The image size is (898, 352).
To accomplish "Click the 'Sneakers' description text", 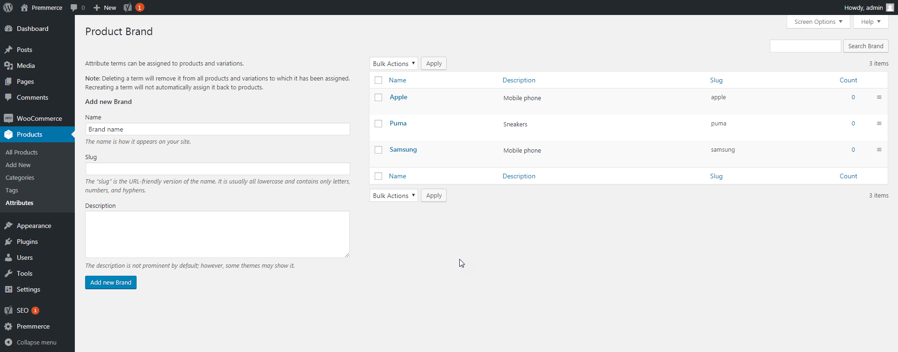I will pyautogui.click(x=515, y=124).
